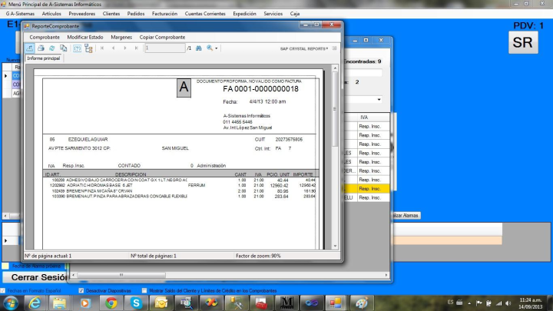Image resolution: width=553 pixels, height=311 pixels.
Task: Go to last page of the report
Action: point(136,48)
